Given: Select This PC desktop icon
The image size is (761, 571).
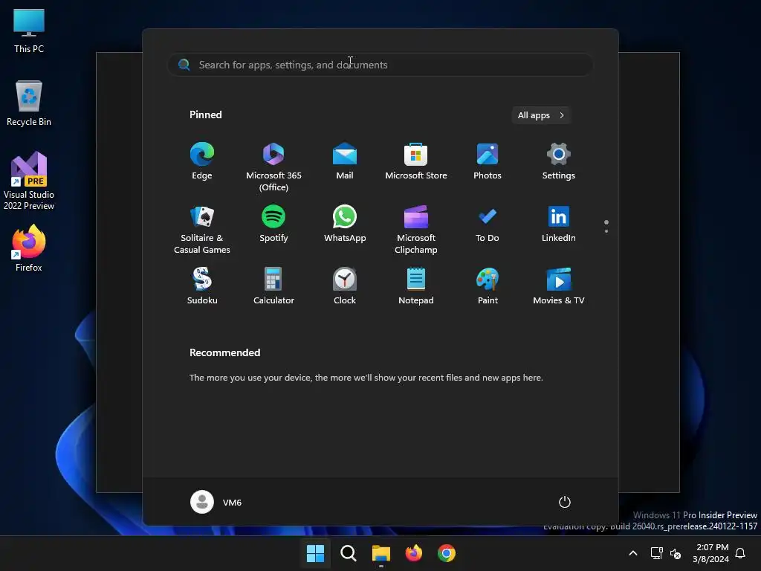Looking at the screenshot, I should (x=29, y=30).
